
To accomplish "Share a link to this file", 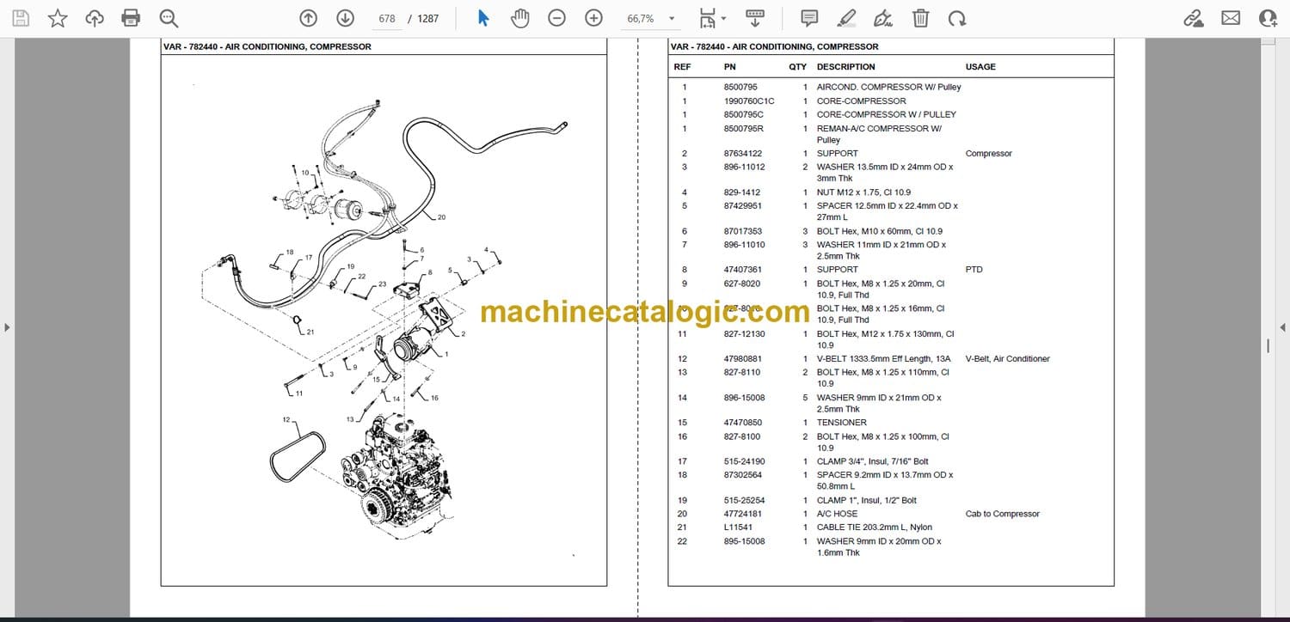I will click(1194, 18).
